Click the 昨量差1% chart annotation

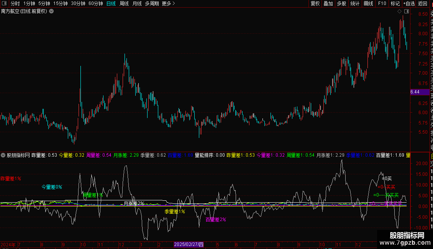click(11, 179)
